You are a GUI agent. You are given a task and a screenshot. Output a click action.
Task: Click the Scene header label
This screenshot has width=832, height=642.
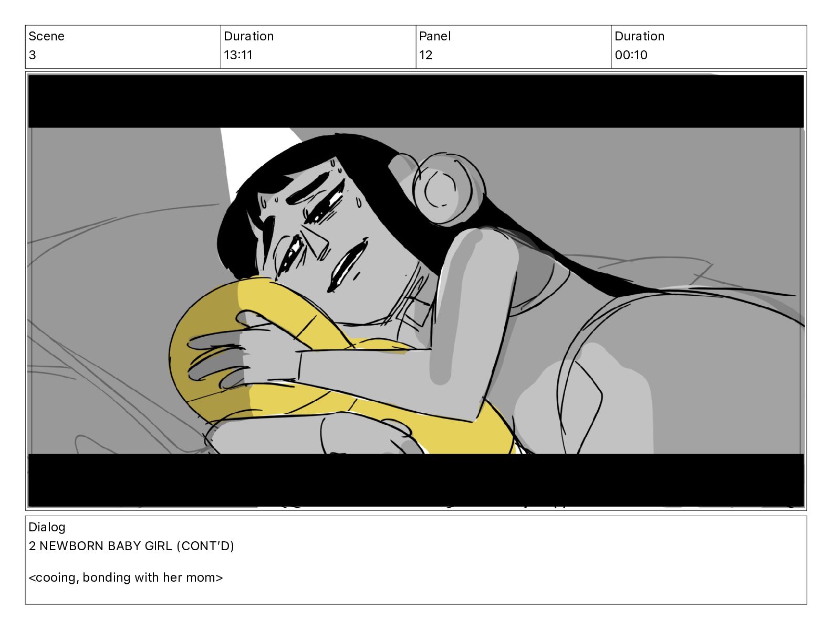46,36
